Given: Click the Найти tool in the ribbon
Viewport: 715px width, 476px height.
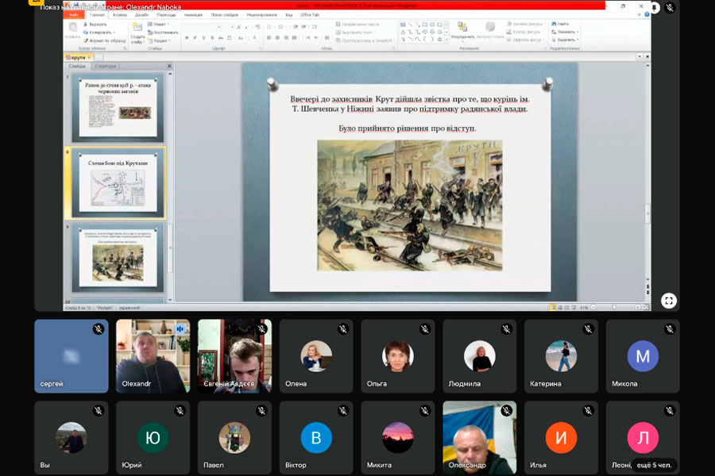Looking at the screenshot, I should (562, 25).
